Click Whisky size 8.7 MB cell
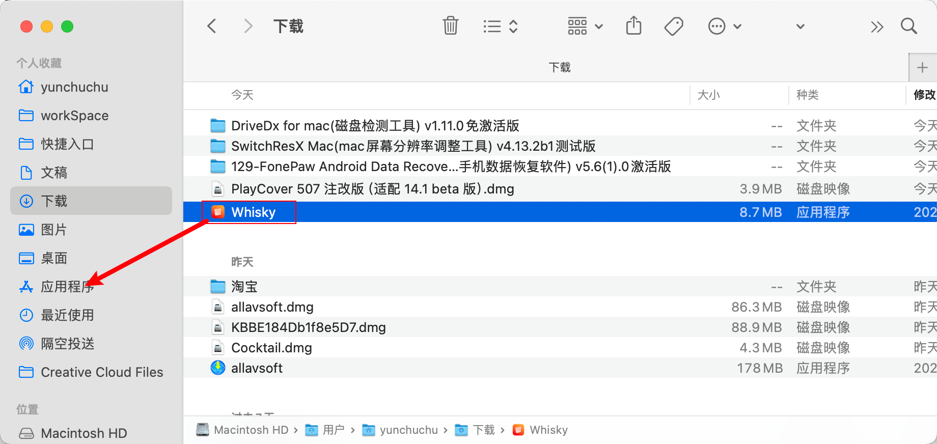Image resolution: width=937 pixels, height=444 pixels. (x=760, y=212)
